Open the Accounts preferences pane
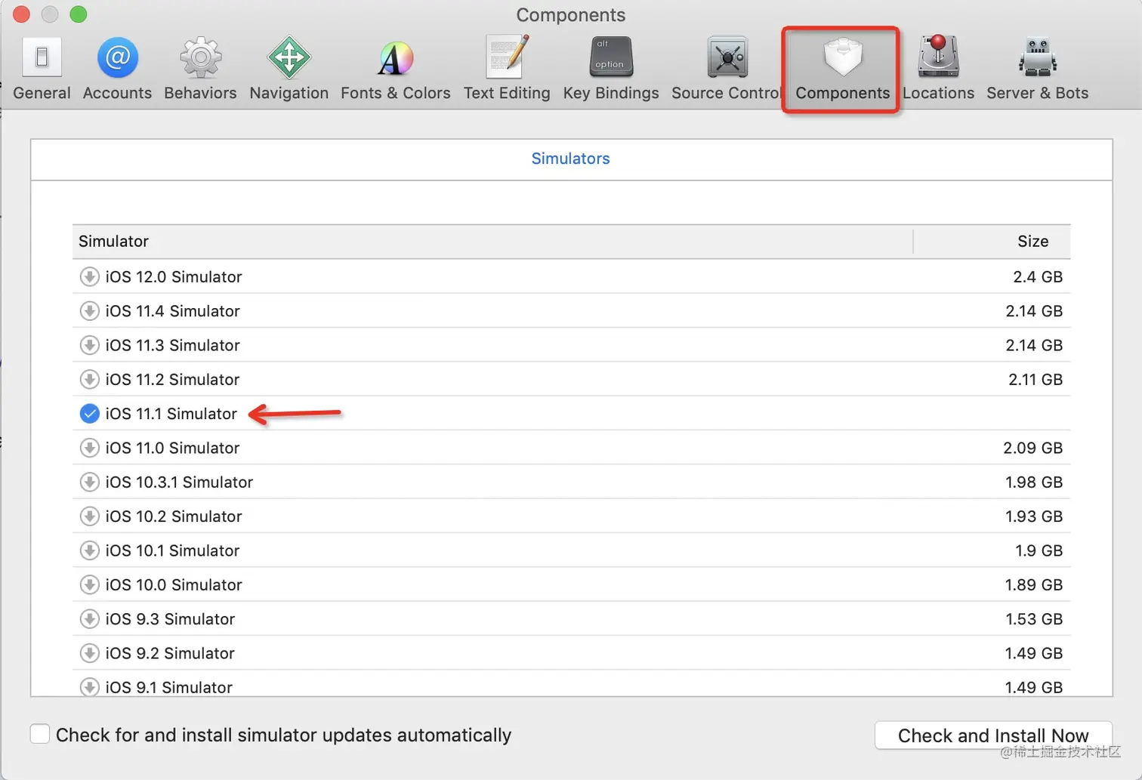 click(117, 69)
